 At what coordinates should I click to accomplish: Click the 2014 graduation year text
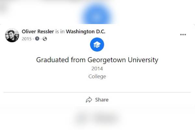click(97, 69)
